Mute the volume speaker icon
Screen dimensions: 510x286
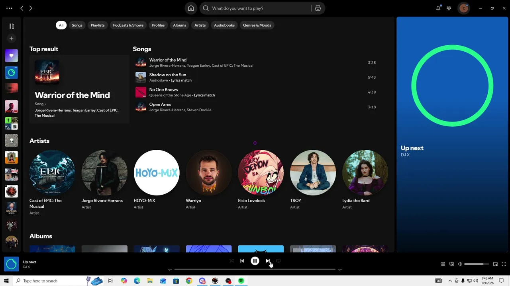click(460, 264)
